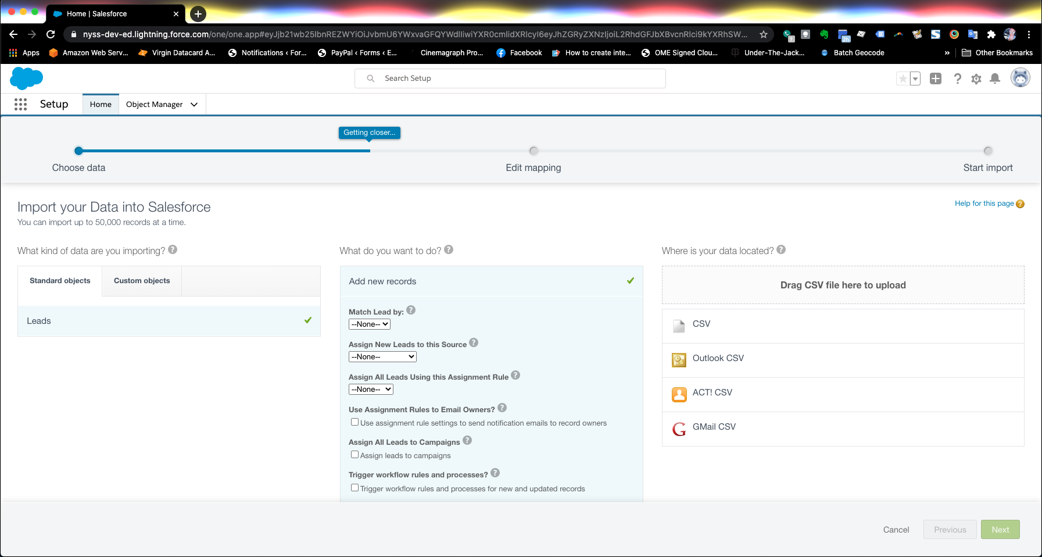This screenshot has width=1042, height=557.
Task: Click the 'Drag CSV file here to upload' area
Action: click(843, 285)
